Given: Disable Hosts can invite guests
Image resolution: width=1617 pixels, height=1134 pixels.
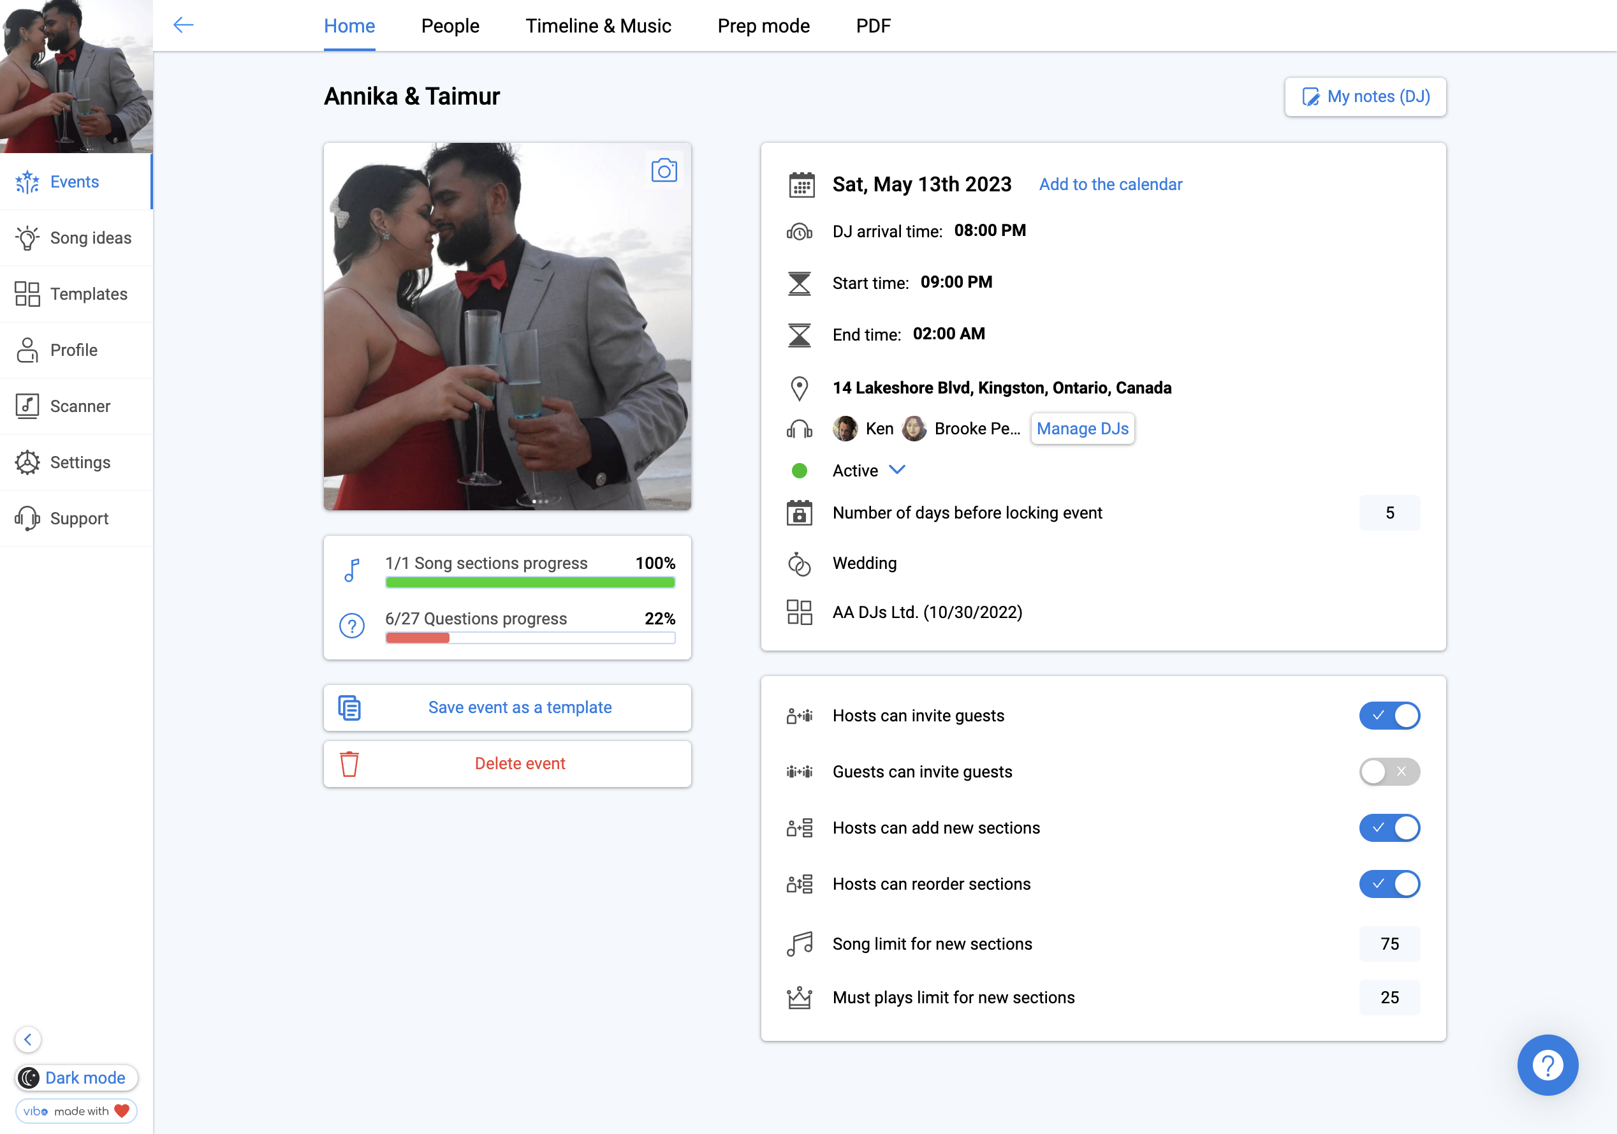Looking at the screenshot, I should pos(1389,716).
